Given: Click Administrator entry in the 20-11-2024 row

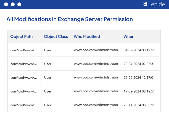Looking at the screenshot, I should click(96, 105).
